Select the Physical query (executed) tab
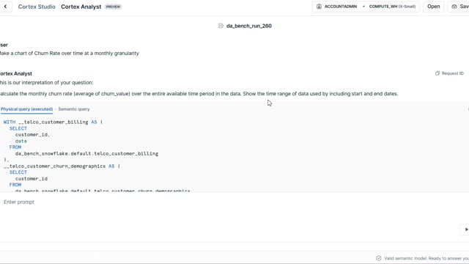Image resolution: width=469 pixels, height=264 pixels. point(26,109)
